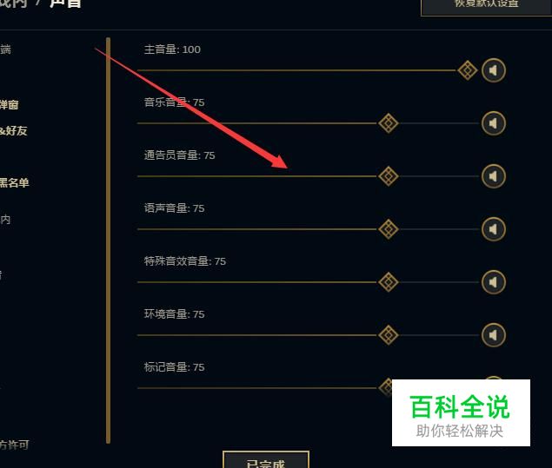This screenshot has height=468, width=552.
Task: Mute the master volume (主音量) speaker icon
Action: pyautogui.click(x=494, y=70)
